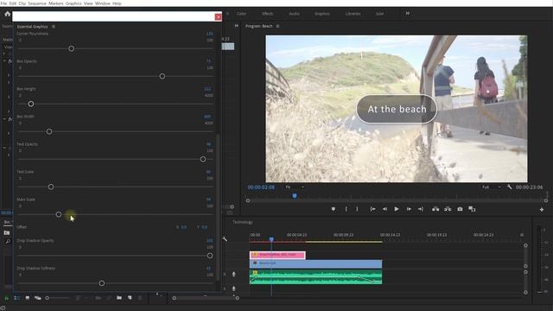The width and height of the screenshot is (553, 311).
Task: Add a marker in the Program monitor
Action: [x=334, y=209]
